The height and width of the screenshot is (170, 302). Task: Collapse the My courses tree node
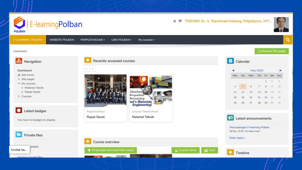pyautogui.click(x=19, y=84)
